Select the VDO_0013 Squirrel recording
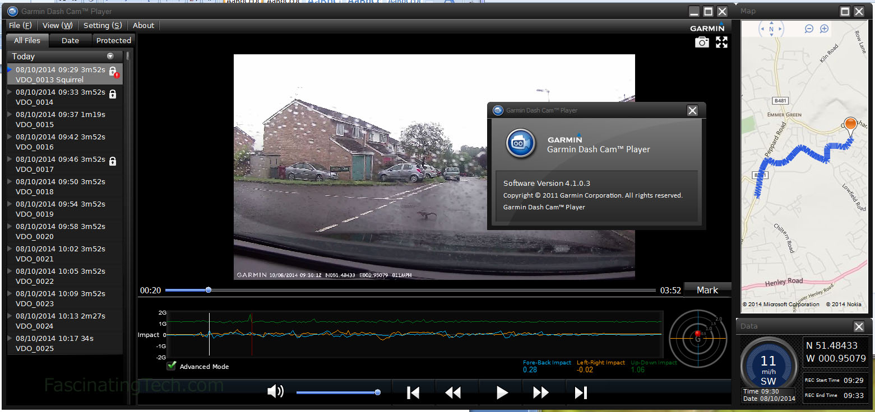The height and width of the screenshot is (412, 875). tap(64, 74)
